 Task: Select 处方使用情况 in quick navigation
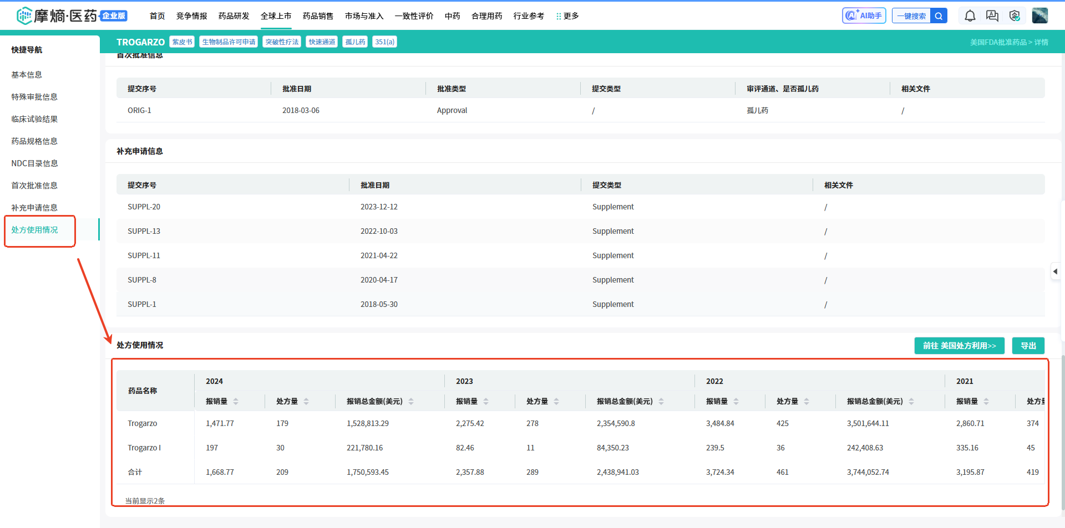point(34,230)
